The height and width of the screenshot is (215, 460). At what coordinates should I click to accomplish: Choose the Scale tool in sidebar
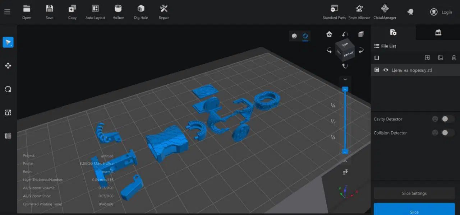(8, 112)
